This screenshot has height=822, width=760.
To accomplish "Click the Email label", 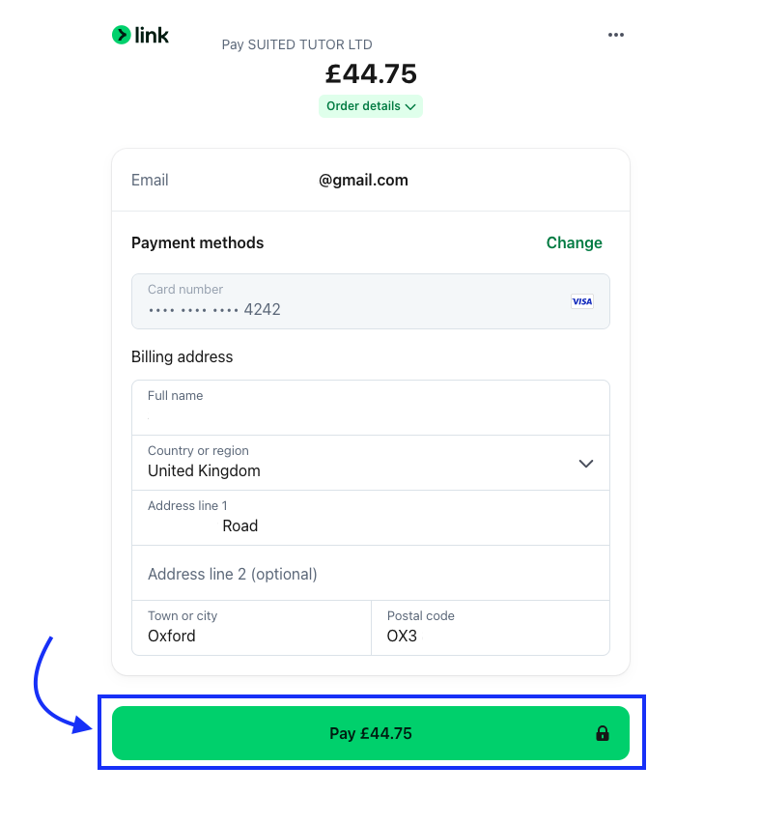I will [150, 181].
